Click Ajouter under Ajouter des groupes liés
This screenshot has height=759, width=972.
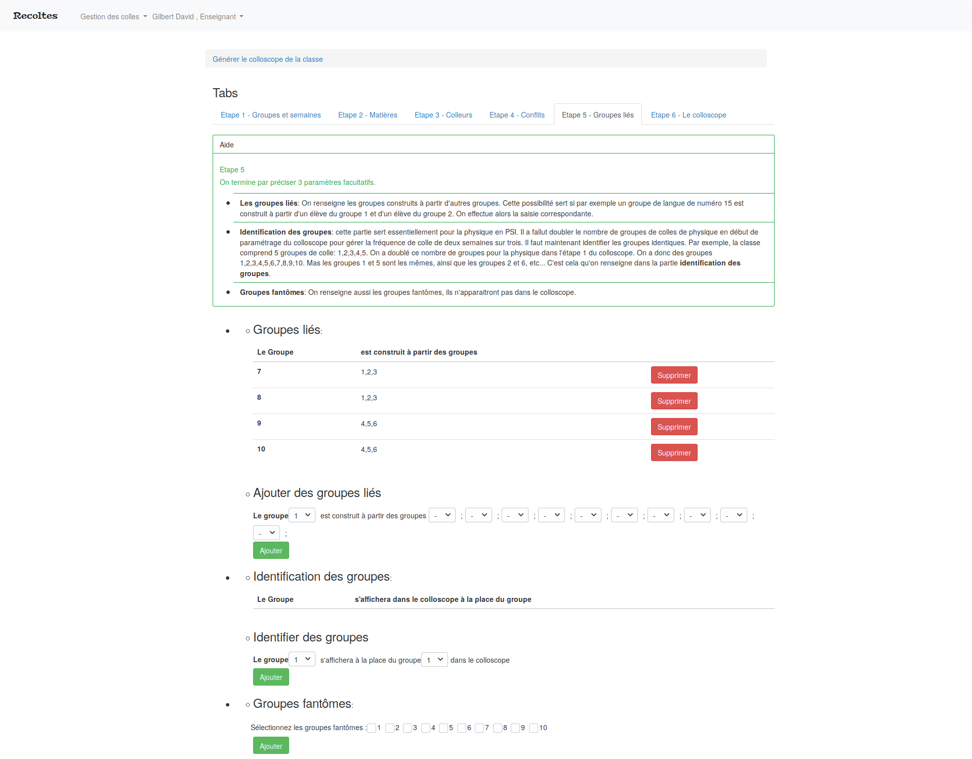271,551
